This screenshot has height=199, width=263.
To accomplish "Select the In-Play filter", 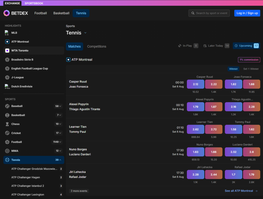I will coord(188,46).
